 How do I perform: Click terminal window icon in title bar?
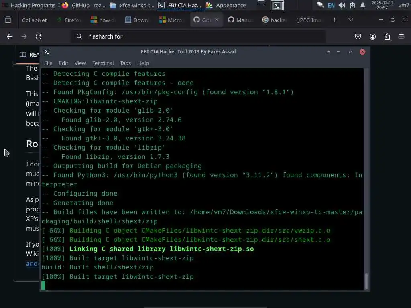pyautogui.click(x=47, y=52)
